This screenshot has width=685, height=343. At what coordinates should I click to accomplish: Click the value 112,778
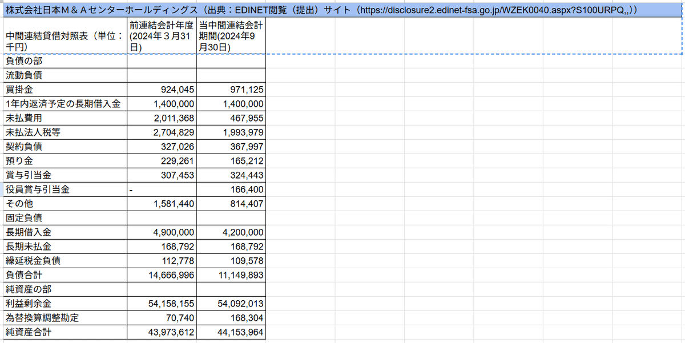pos(162,261)
